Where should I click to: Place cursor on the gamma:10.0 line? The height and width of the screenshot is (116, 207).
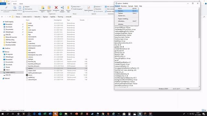click(x=119, y=47)
